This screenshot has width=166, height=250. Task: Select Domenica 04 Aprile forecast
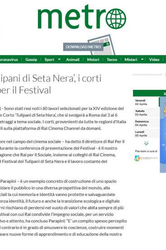point(146,123)
